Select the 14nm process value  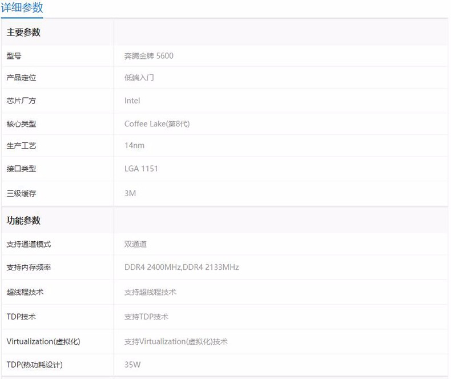(x=134, y=145)
